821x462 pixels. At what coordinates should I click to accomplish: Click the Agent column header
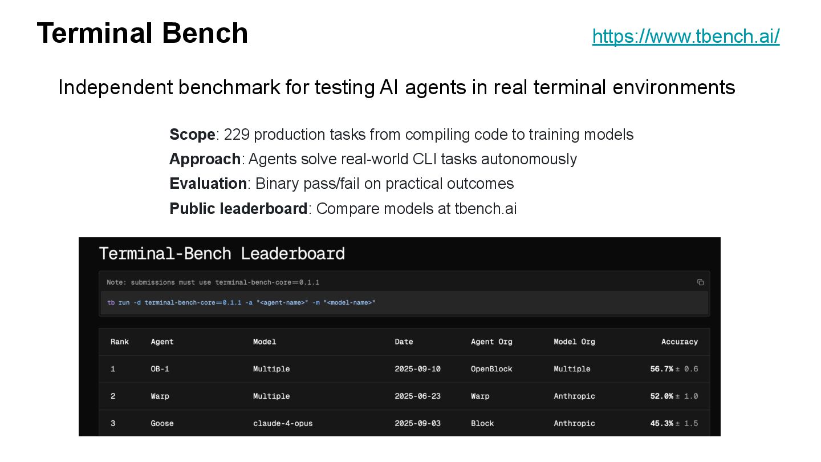162,342
